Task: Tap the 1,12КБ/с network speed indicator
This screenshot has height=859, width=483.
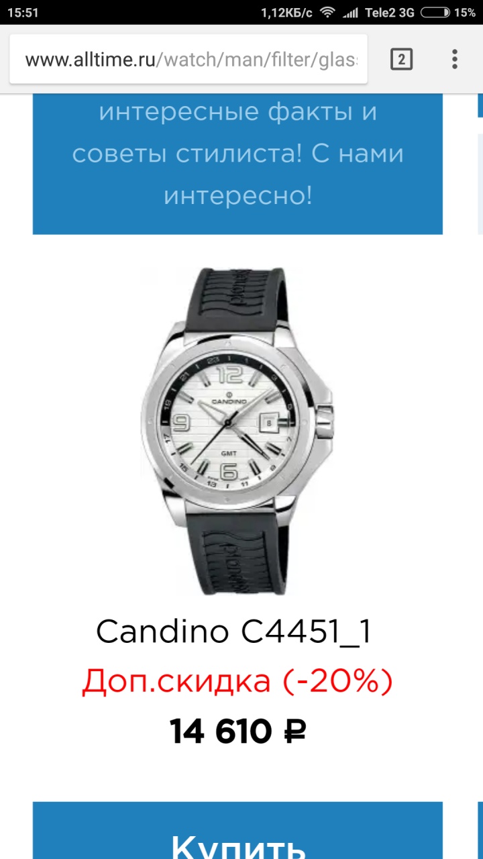Action: point(286,12)
